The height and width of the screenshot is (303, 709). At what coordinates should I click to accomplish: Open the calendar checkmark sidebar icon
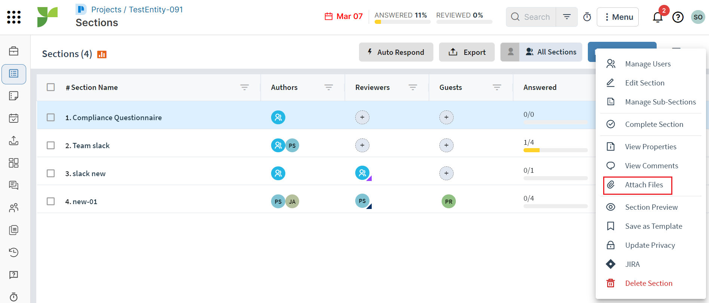point(14,118)
